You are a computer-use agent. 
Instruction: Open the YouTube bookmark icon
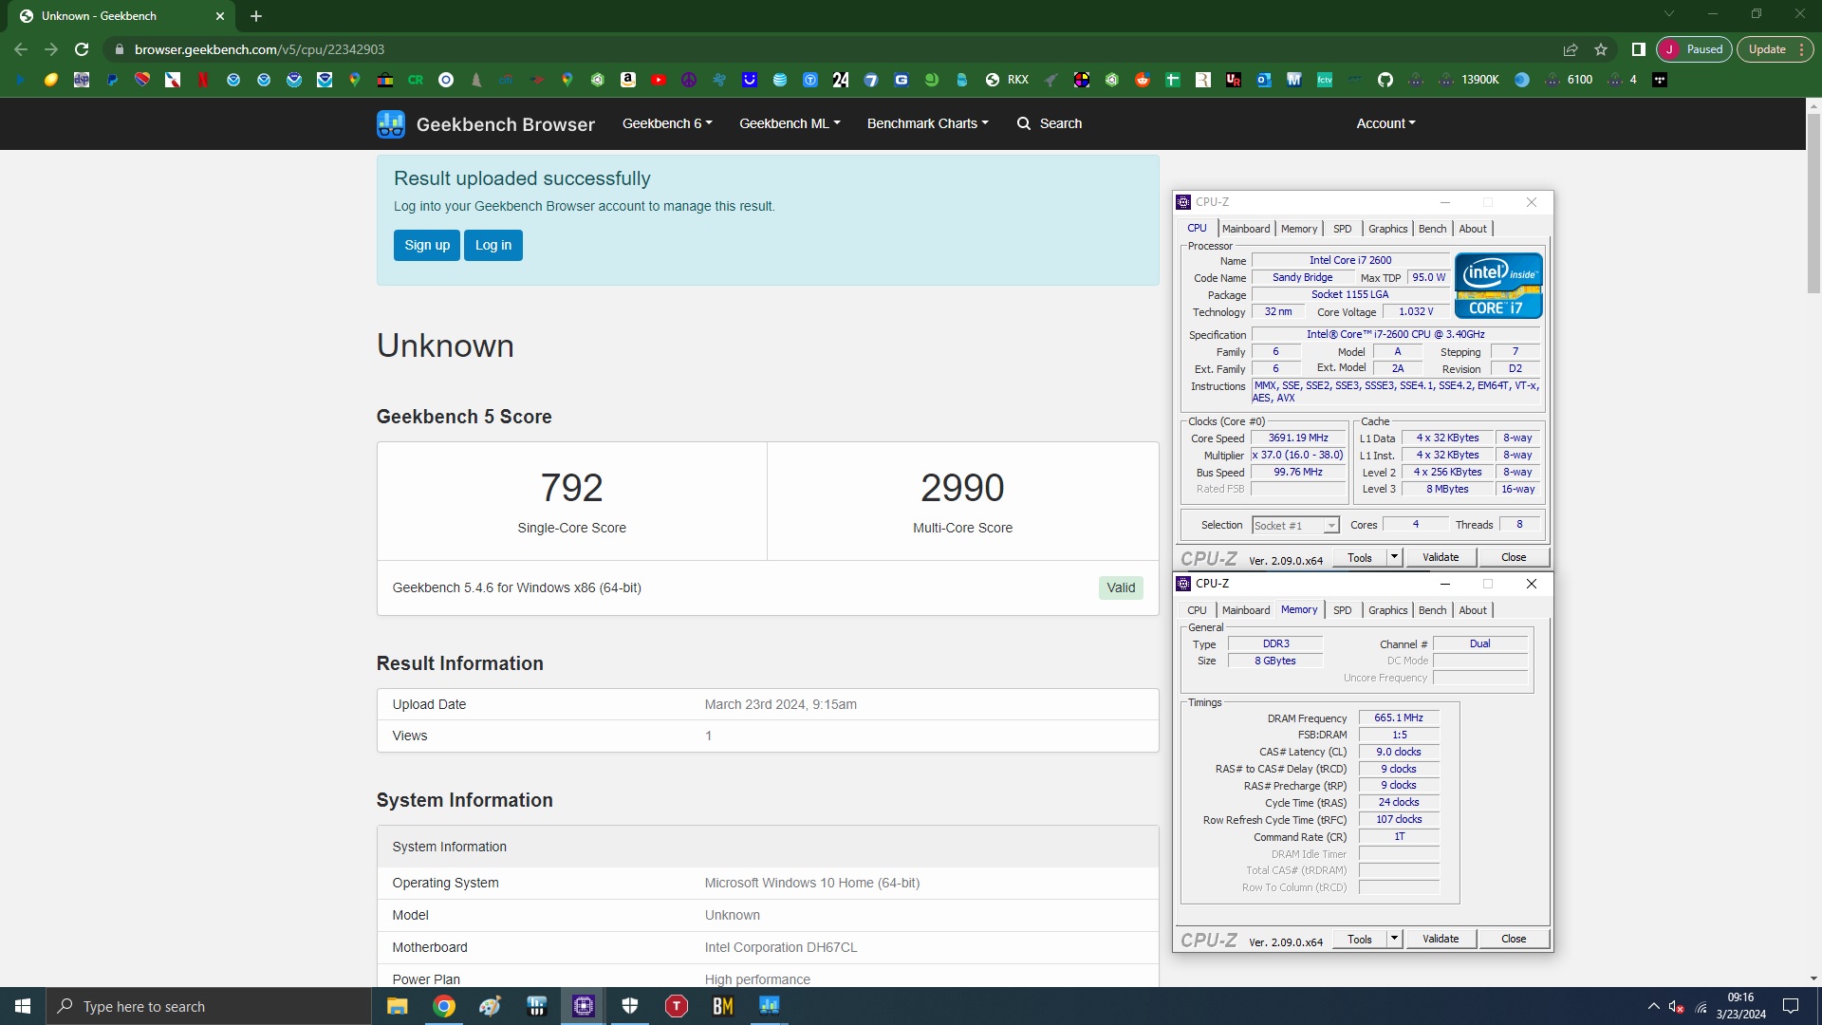point(659,80)
